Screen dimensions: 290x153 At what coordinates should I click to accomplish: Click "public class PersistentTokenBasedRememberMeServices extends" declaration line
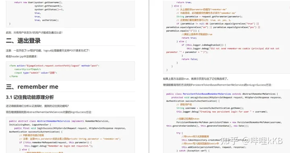[x=222, y=94]
